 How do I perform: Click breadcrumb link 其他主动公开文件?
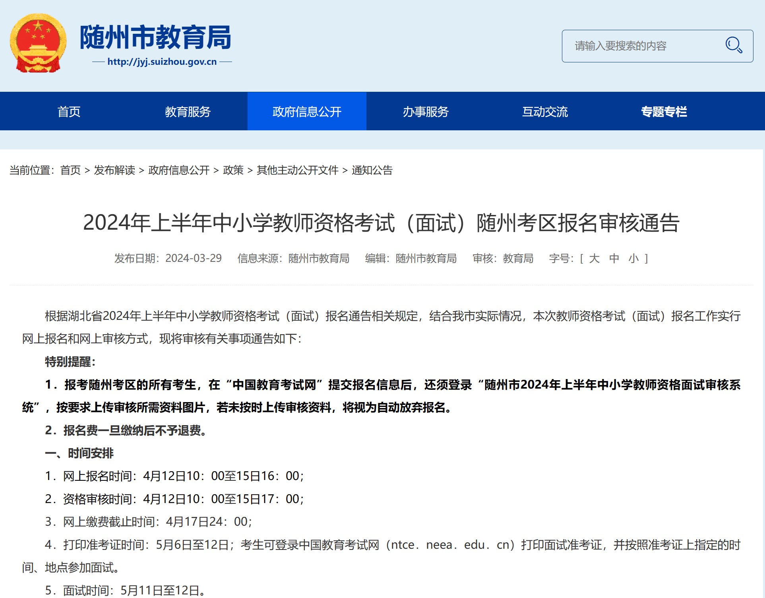tap(298, 170)
